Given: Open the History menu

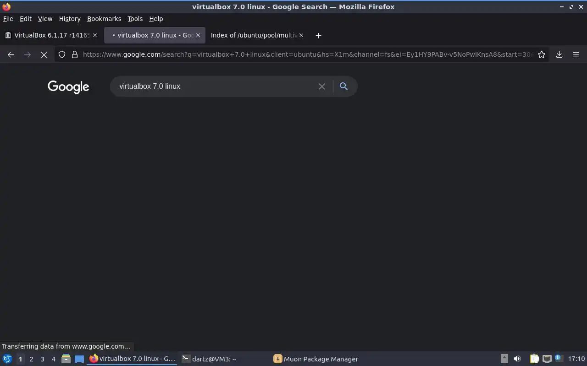Looking at the screenshot, I should click(70, 19).
